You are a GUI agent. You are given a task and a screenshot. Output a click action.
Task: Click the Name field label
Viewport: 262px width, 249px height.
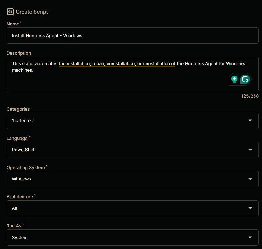pos(13,24)
